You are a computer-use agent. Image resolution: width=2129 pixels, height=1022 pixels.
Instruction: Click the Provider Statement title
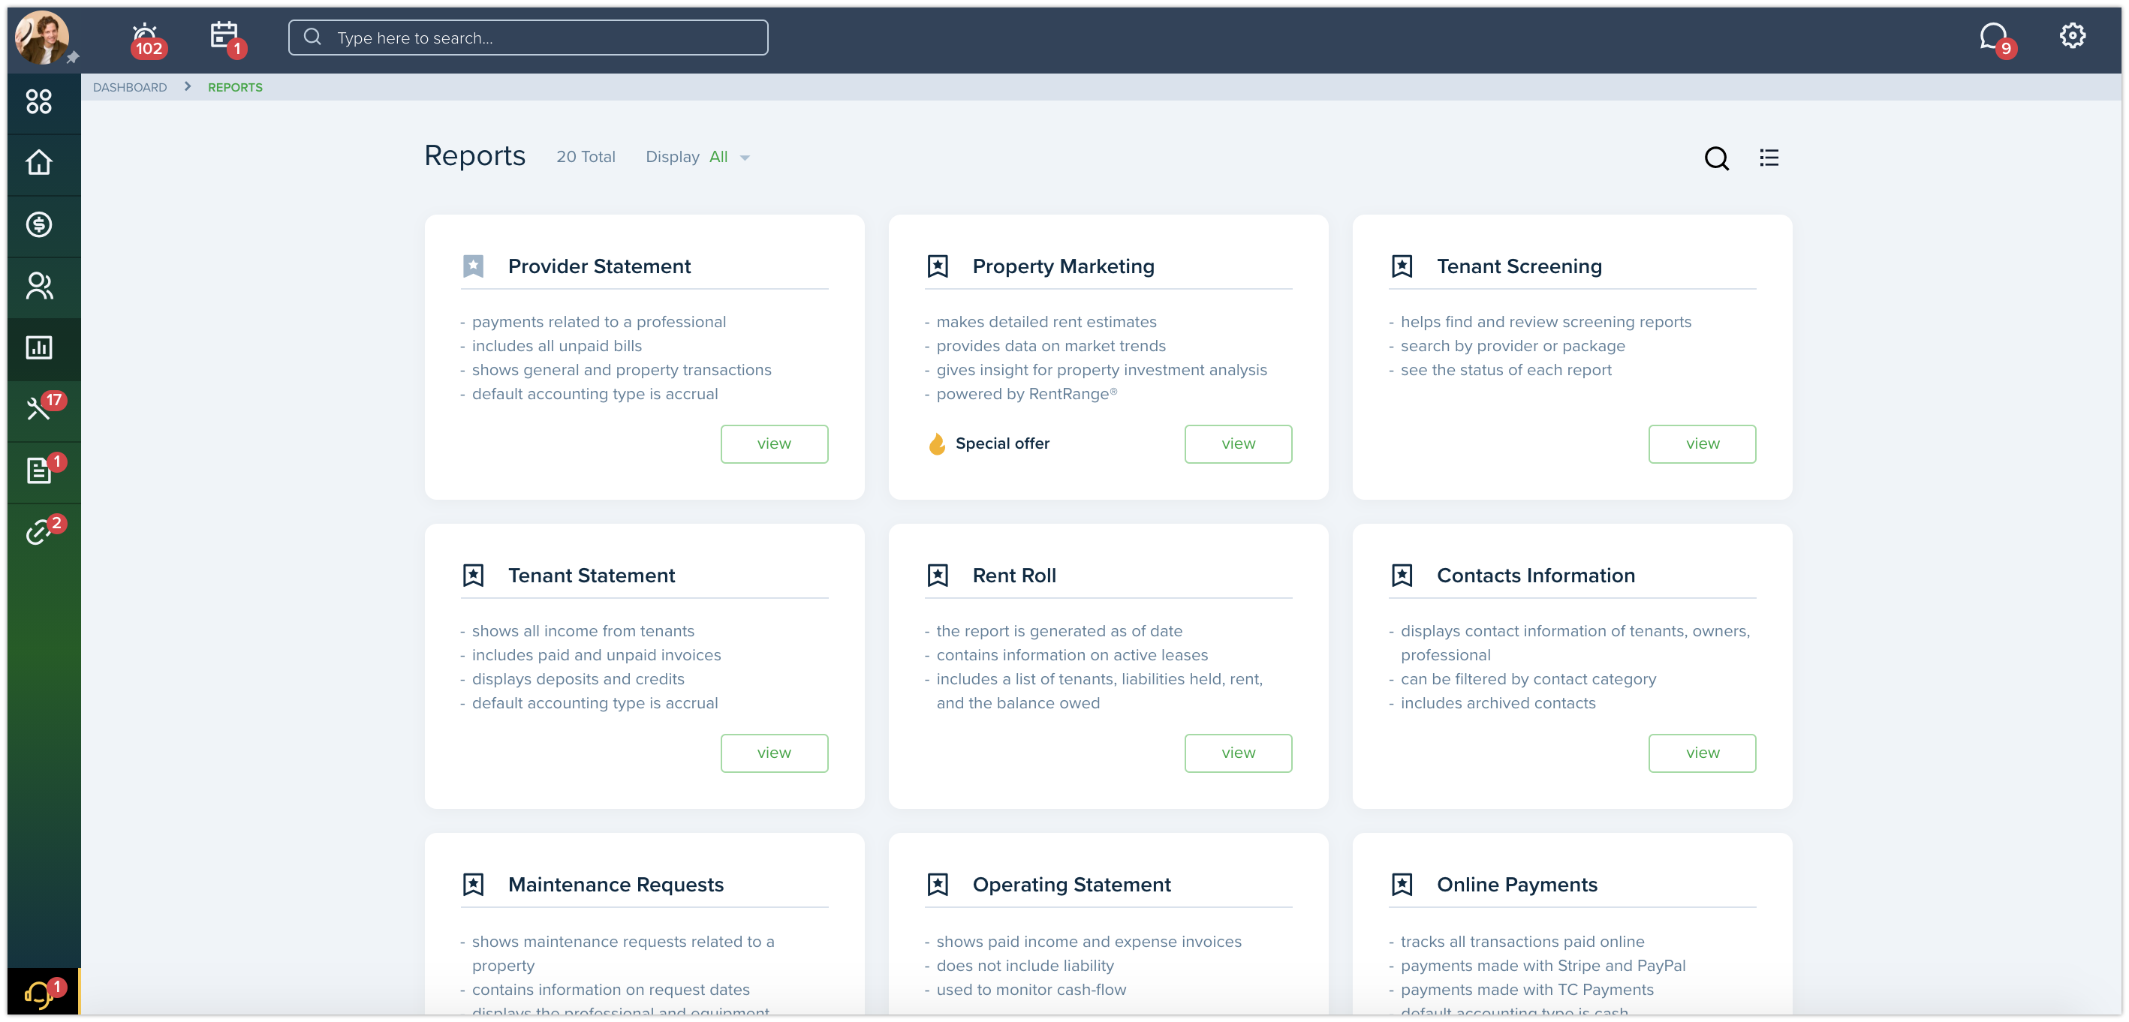(x=599, y=266)
